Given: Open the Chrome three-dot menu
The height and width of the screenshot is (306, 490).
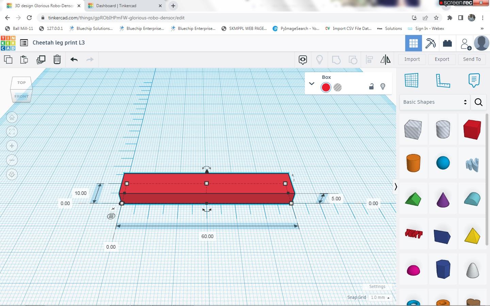Looking at the screenshot, I should pos(483,18).
